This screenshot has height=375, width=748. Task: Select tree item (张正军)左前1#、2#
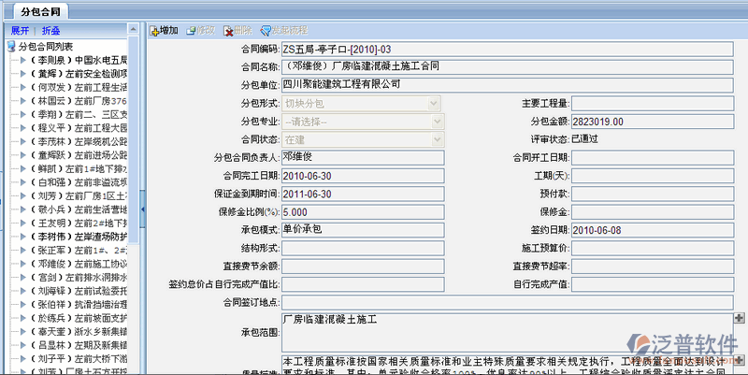coord(79,251)
